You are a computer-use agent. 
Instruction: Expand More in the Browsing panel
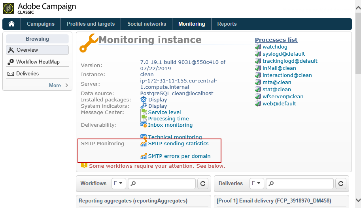[x=59, y=85]
